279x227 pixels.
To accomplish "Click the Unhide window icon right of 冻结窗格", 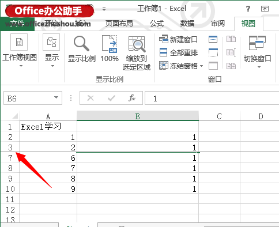I will click(213, 66).
